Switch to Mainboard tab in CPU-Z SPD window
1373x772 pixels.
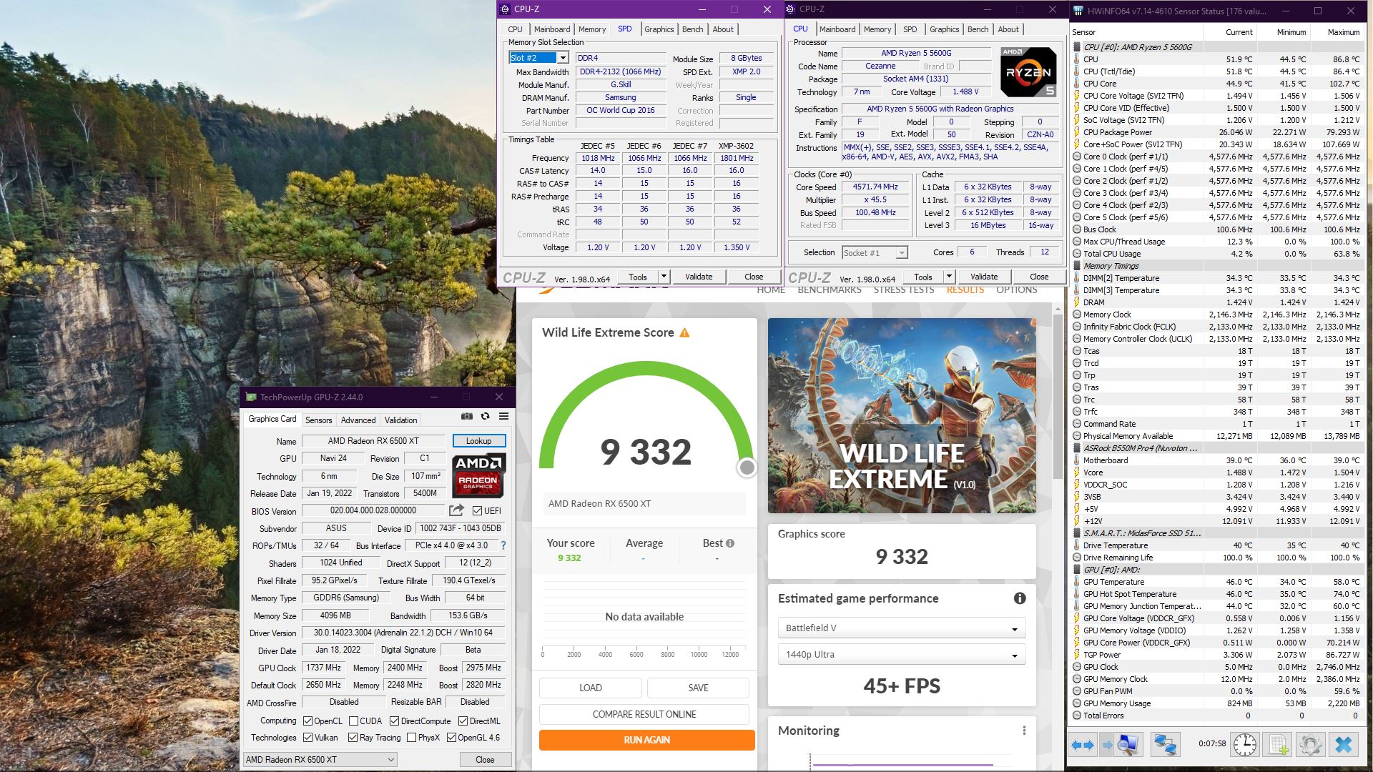551,29
